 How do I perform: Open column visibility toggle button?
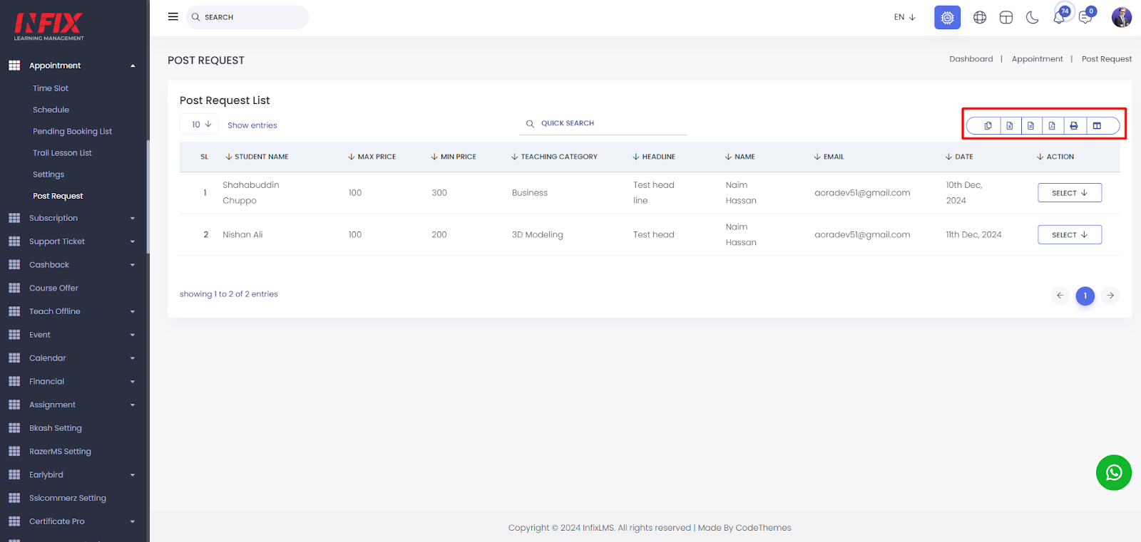1097,126
